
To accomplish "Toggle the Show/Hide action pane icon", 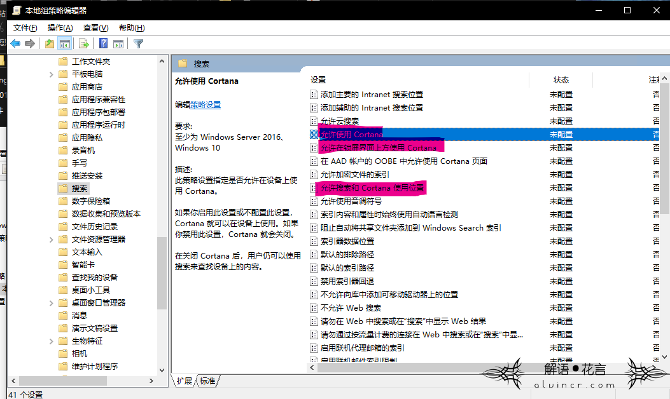I will coord(118,44).
